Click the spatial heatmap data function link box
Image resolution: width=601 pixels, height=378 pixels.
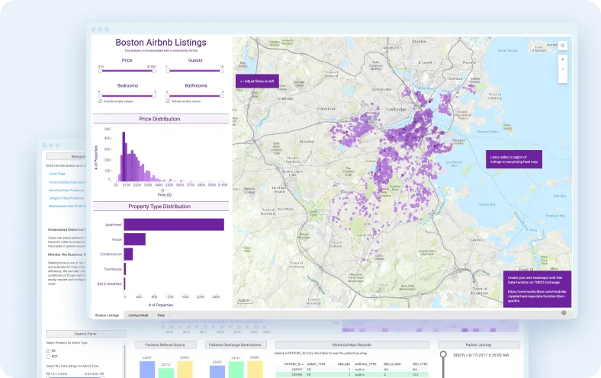(x=537, y=289)
